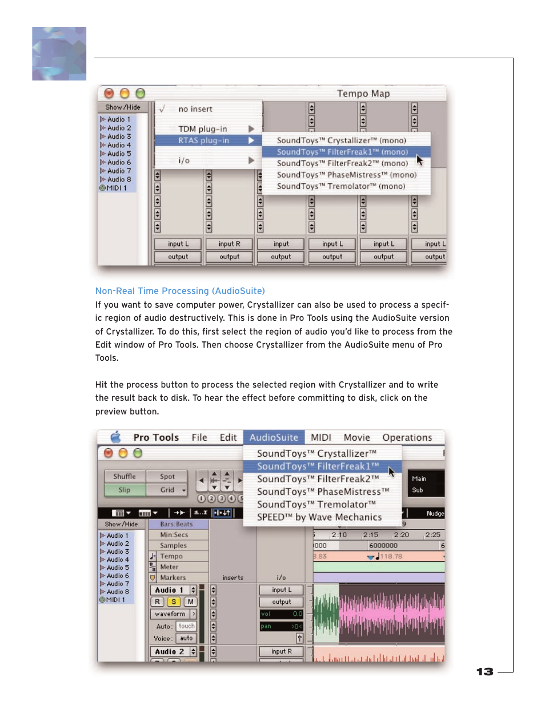Open the Operations menu
Image resolution: width=545 pixels, height=705 pixels.
[x=407, y=437]
